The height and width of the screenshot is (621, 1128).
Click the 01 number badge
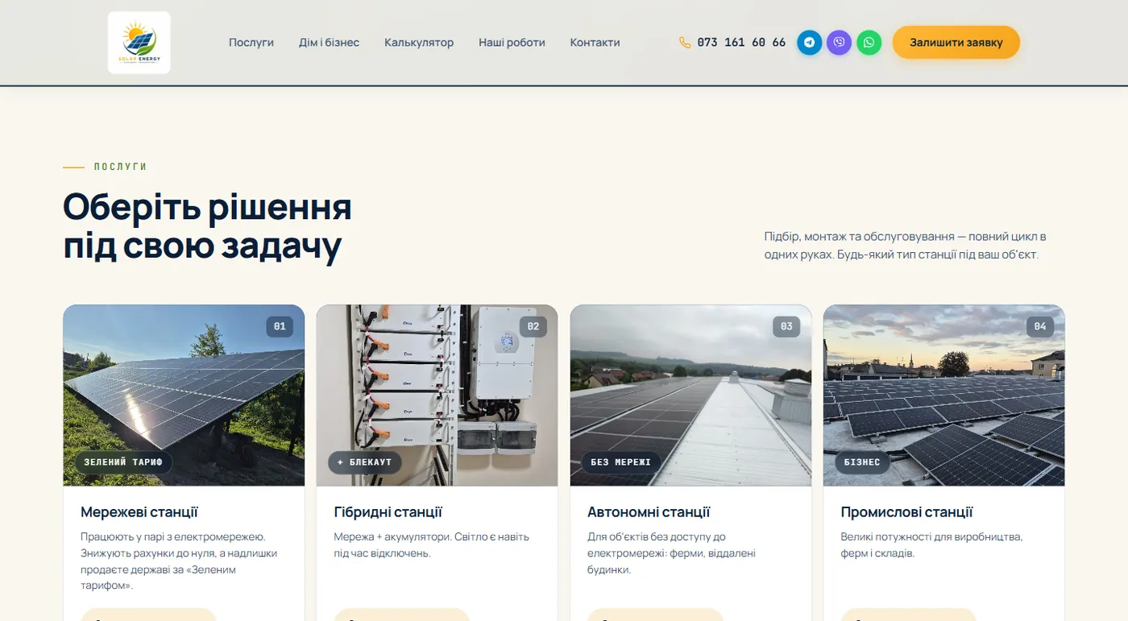(280, 327)
